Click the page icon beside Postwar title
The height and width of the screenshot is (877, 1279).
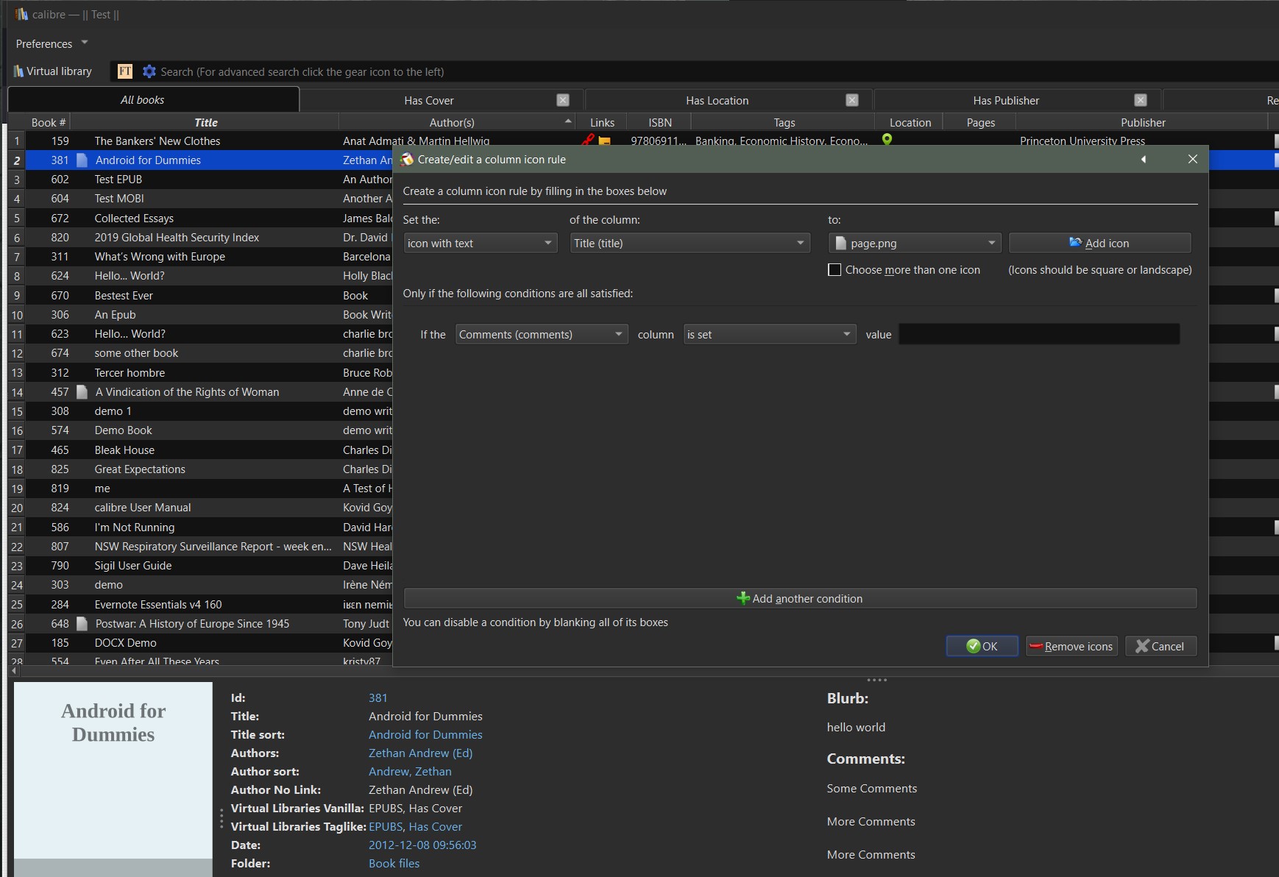click(82, 623)
